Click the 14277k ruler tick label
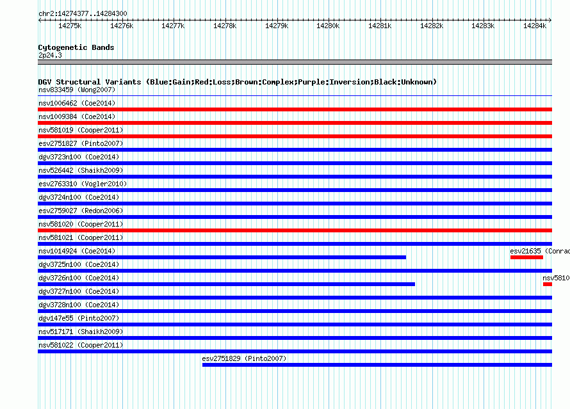Screen dimensions: 570x409 (x=173, y=26)
